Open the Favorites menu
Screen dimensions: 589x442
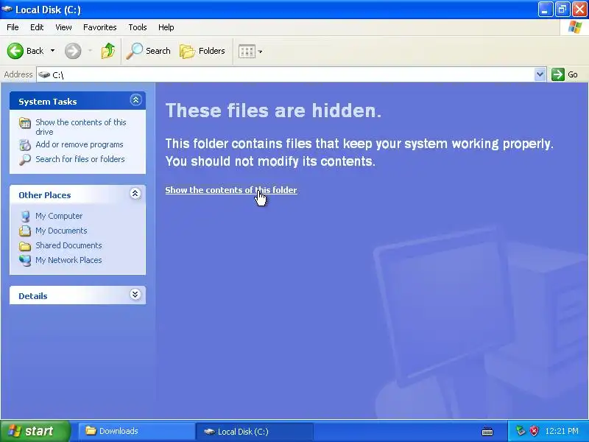click(100, 27)
